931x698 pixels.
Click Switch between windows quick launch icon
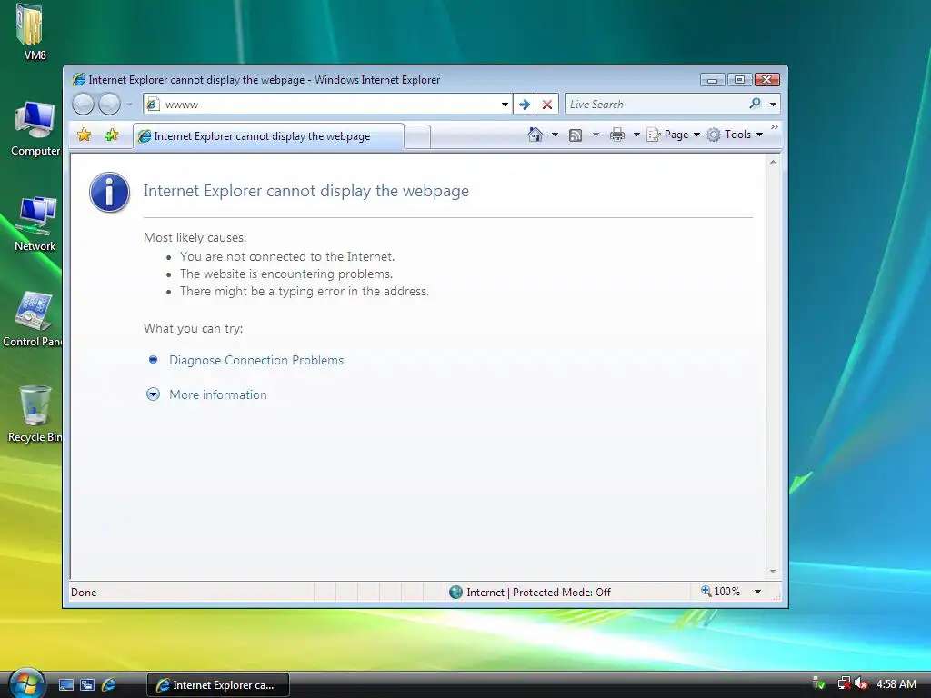point(87,685)
